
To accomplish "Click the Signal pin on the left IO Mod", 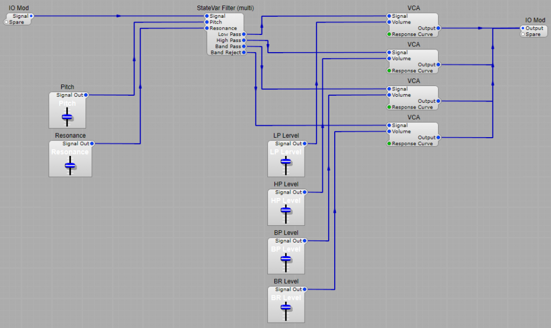I will [x=32, y=16].
